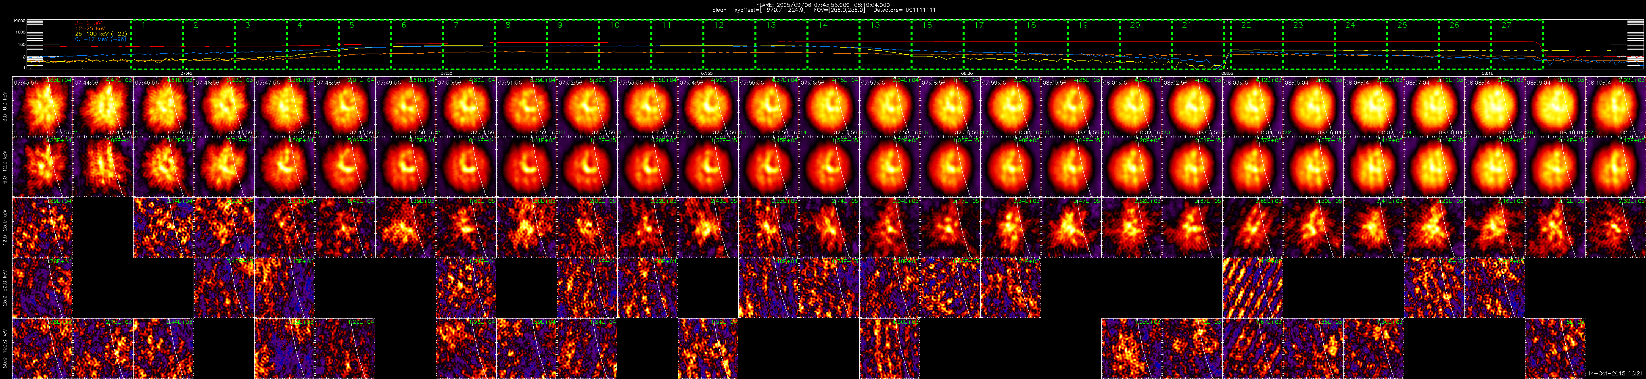
Task: Open the 6-12 keV image labeled 5.99E+04
Action: 345,167
